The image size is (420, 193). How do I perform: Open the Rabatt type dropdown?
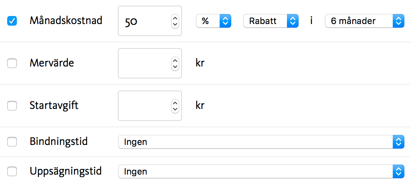(x=271, y=21)
